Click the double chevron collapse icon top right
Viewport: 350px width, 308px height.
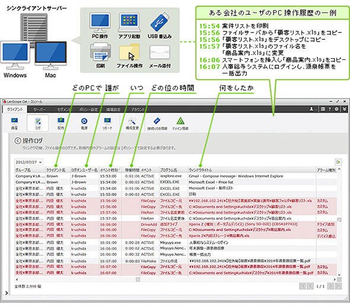[345, 109]
